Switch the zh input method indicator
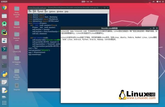Viewport: 165px width, 107px height. point(154,2)
